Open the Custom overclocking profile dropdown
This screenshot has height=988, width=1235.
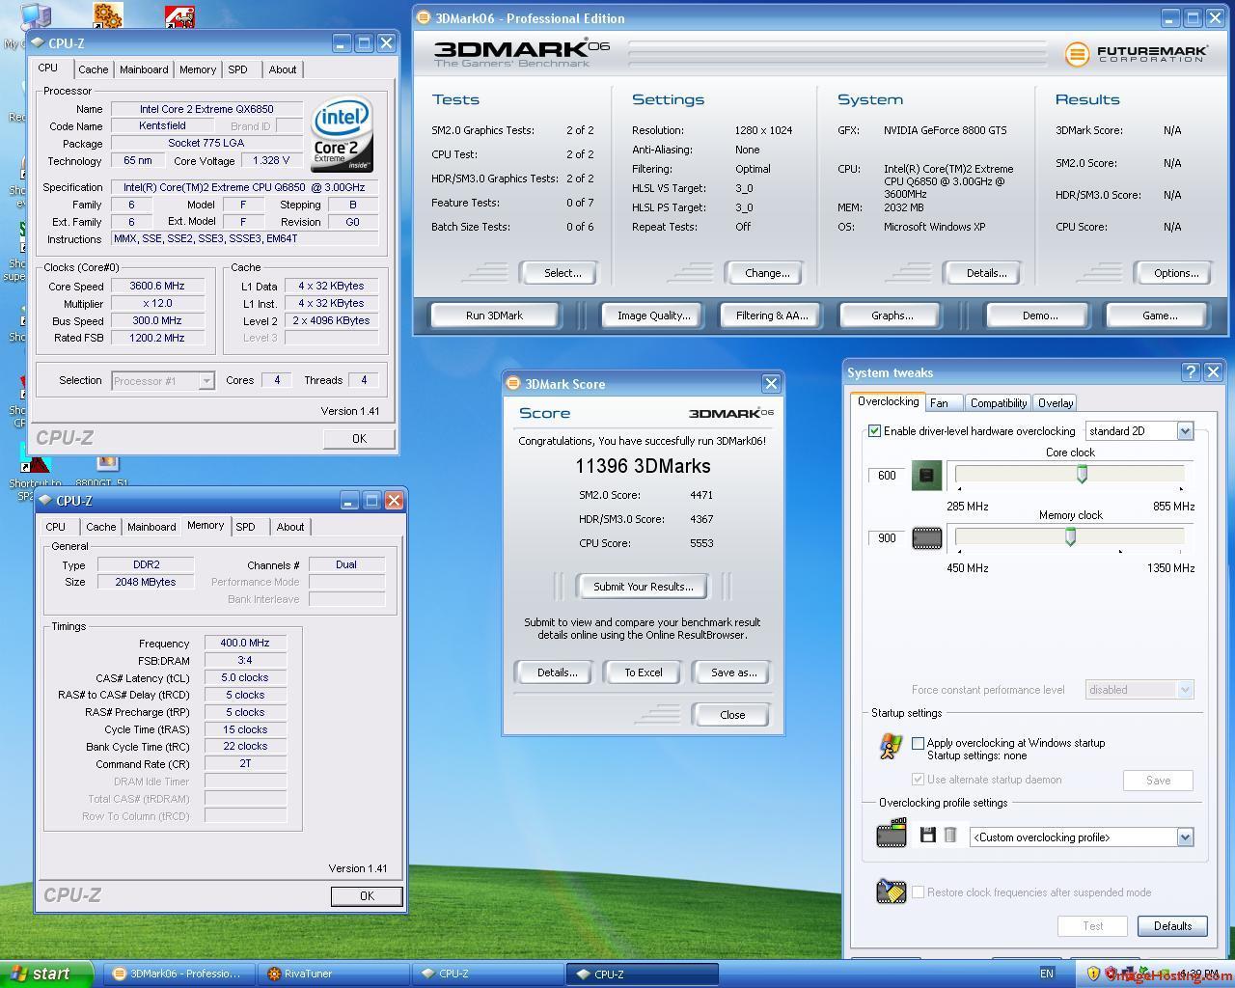click(1082, 837)
